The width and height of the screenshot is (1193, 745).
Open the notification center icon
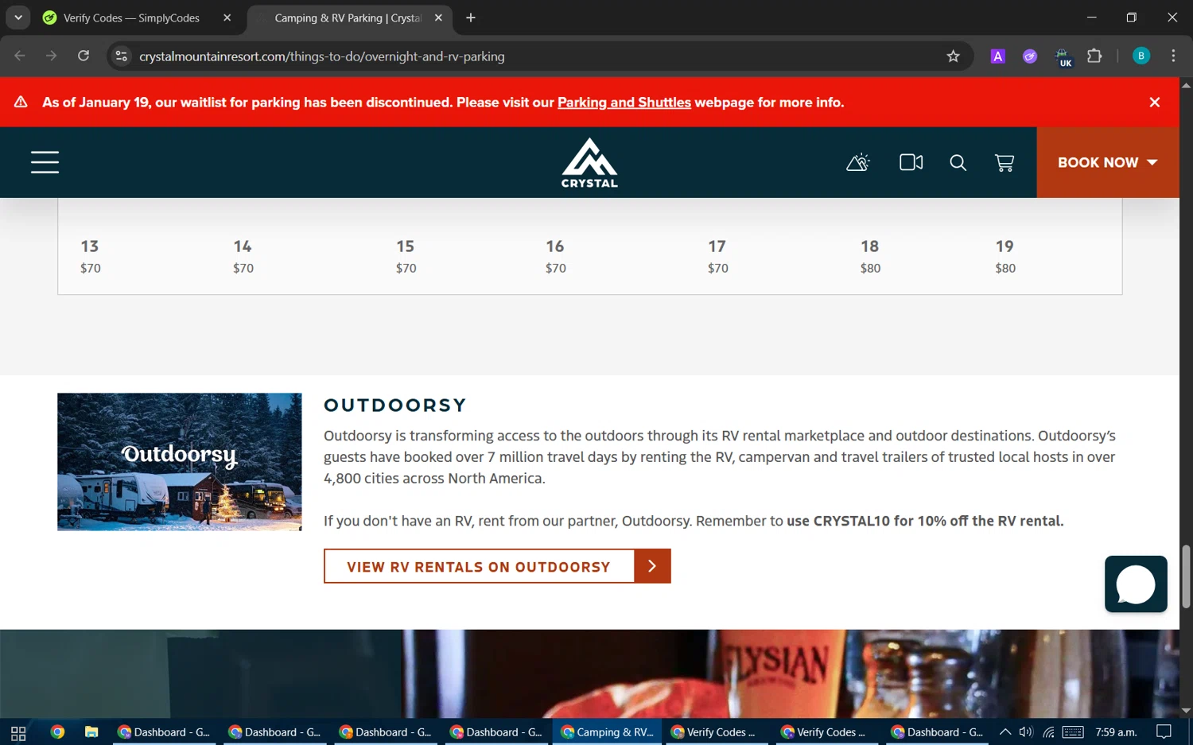[1164, 732]
